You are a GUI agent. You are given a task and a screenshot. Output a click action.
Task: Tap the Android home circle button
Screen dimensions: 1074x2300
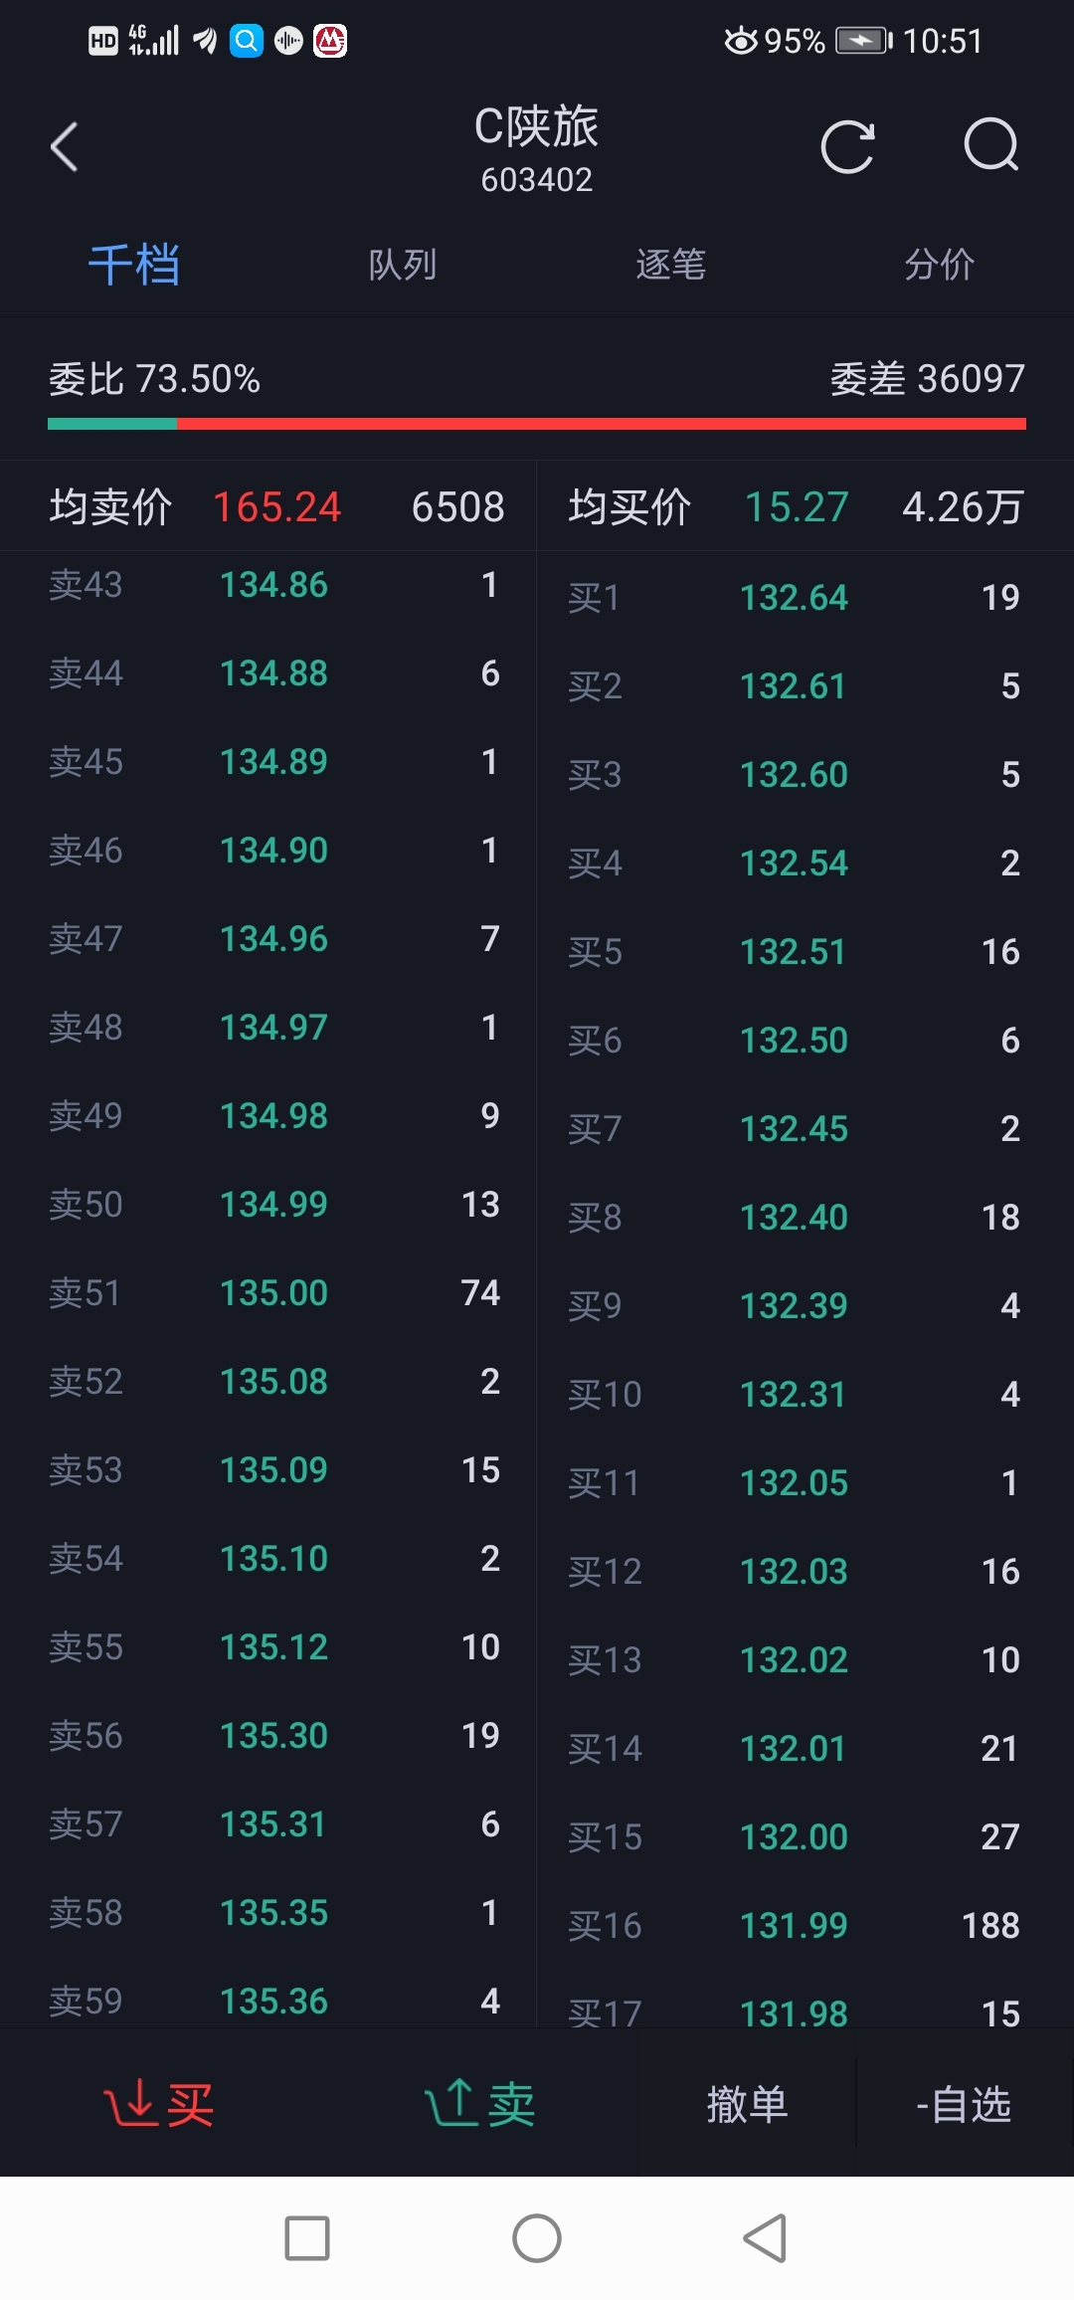click(537, 2238)
